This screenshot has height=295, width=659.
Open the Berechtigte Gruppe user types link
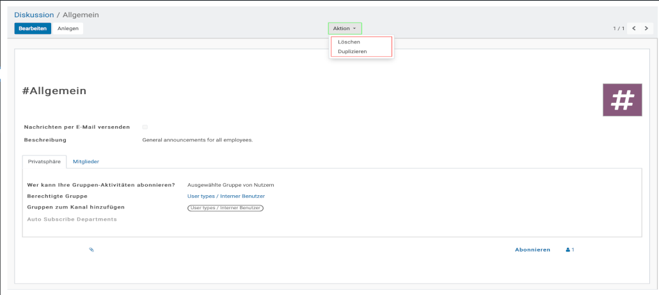226,196
